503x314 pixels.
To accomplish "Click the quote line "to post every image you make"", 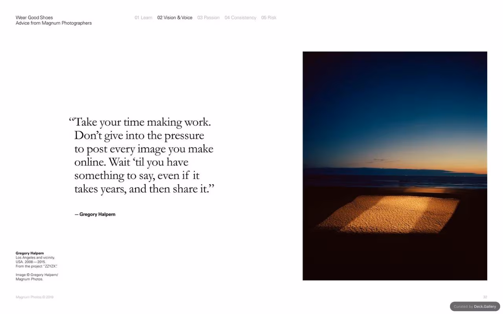I will tap(144, 149).
